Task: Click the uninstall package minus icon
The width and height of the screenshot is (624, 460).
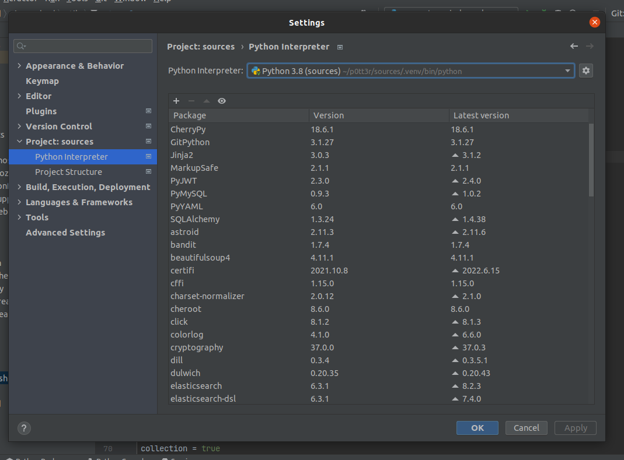Action: pos(191,101)
